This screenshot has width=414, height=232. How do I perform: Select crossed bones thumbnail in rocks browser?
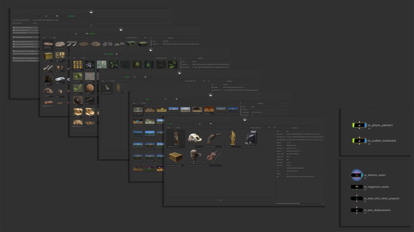point(48,68)
